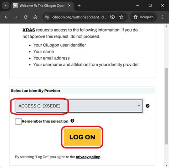
Task: Reload the CILogon page
Action: 26,17
